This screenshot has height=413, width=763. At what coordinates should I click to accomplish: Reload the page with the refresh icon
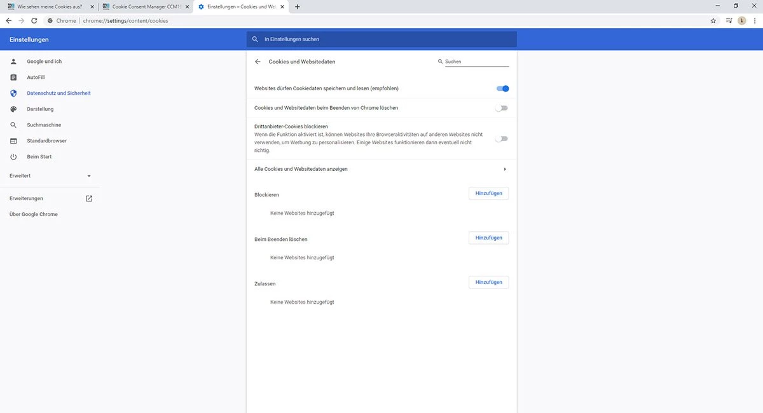pos(34,20)
